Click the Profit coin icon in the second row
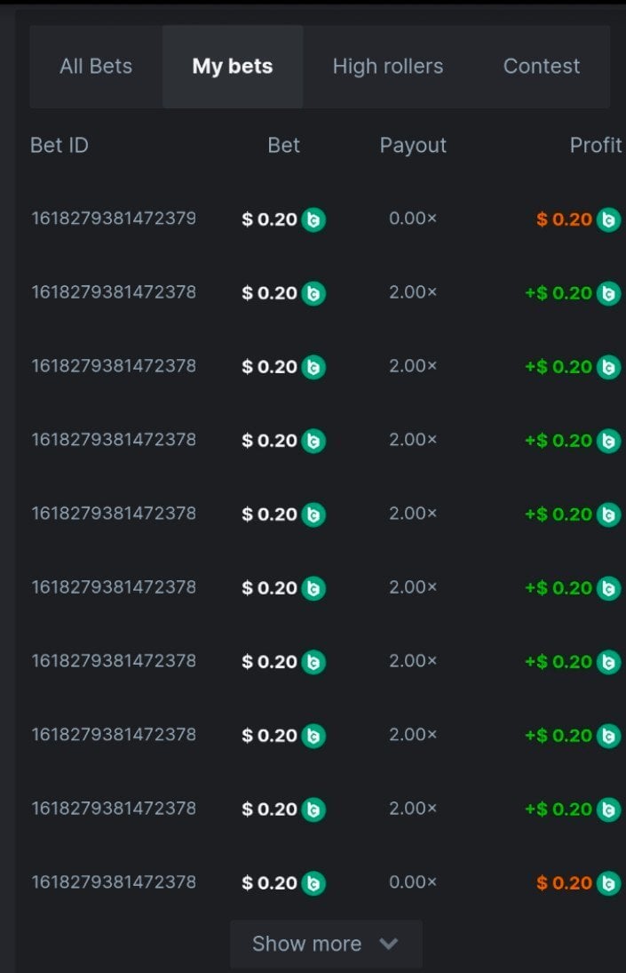The image size is (626, 973). pos(608,293)
